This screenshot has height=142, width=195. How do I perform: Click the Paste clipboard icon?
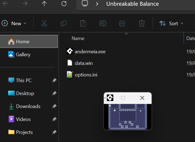pyautogui.click(x=83, y=23)
